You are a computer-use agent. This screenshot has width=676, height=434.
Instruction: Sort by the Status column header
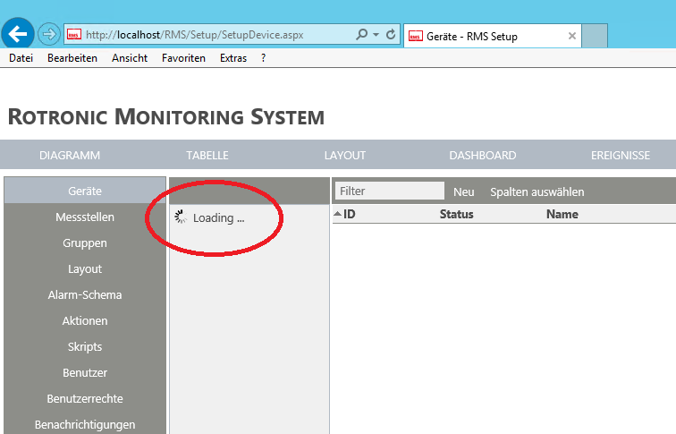click(x=457, y=214)
